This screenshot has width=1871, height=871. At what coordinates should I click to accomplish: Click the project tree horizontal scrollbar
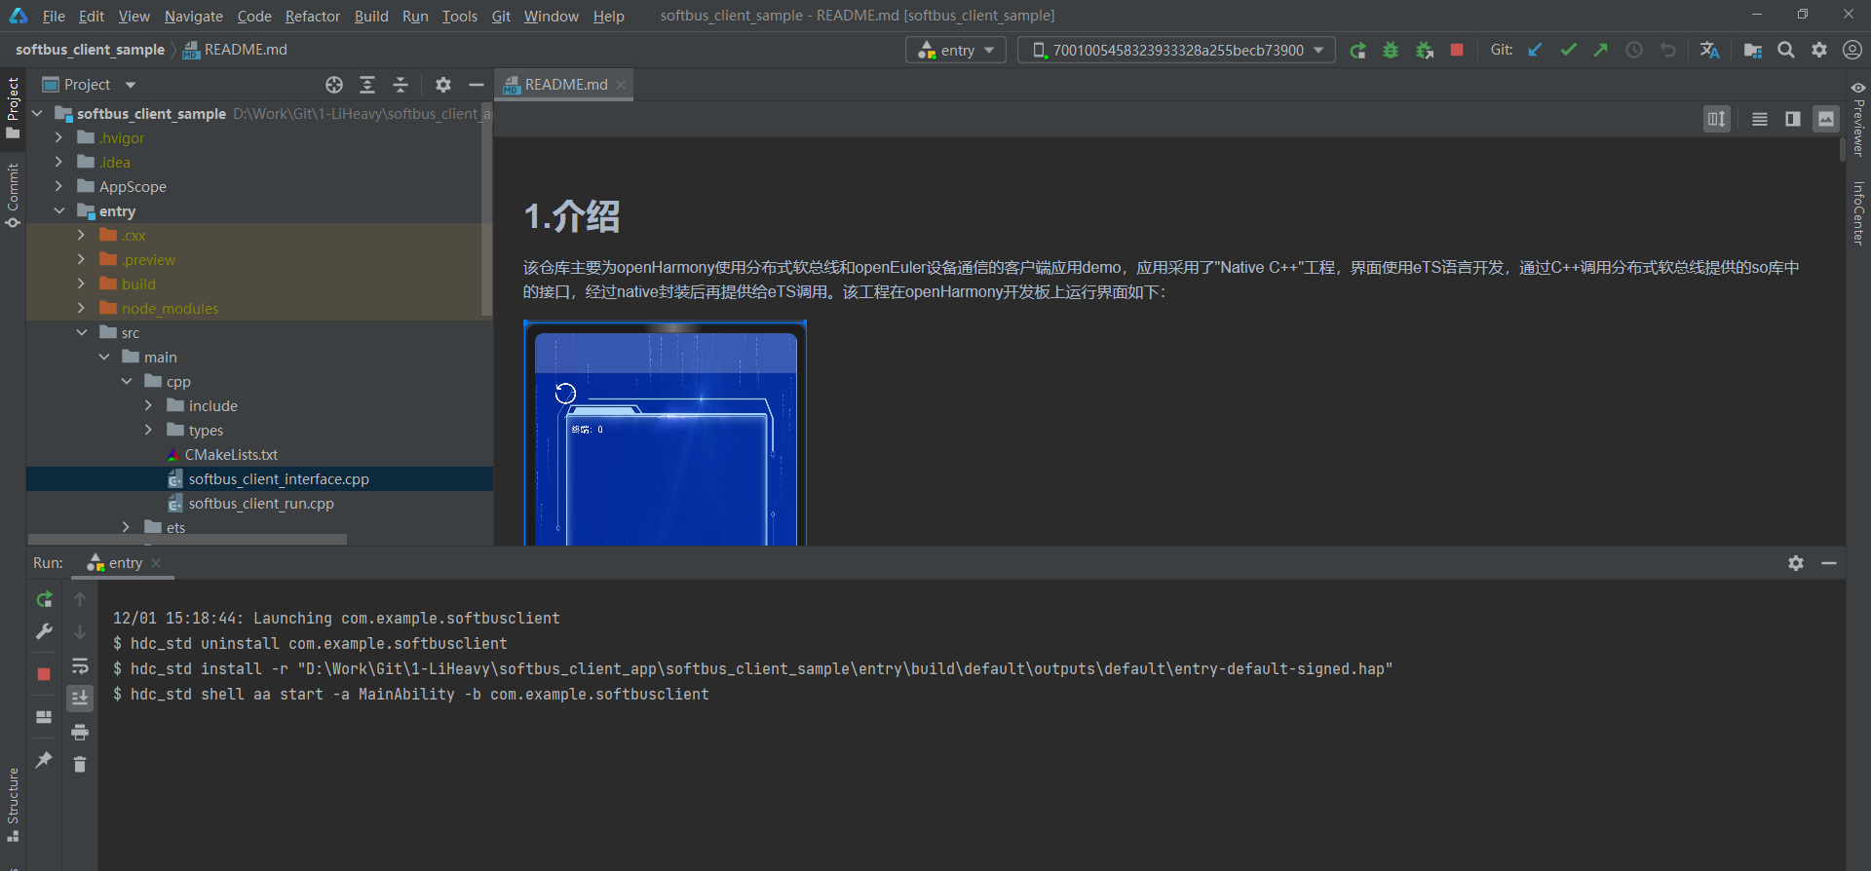coord(187,539)
